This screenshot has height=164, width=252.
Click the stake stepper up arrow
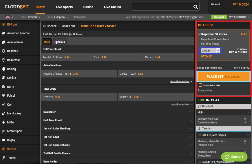(x=218, y=50)
